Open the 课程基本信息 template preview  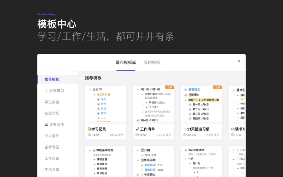pos(105,161)
